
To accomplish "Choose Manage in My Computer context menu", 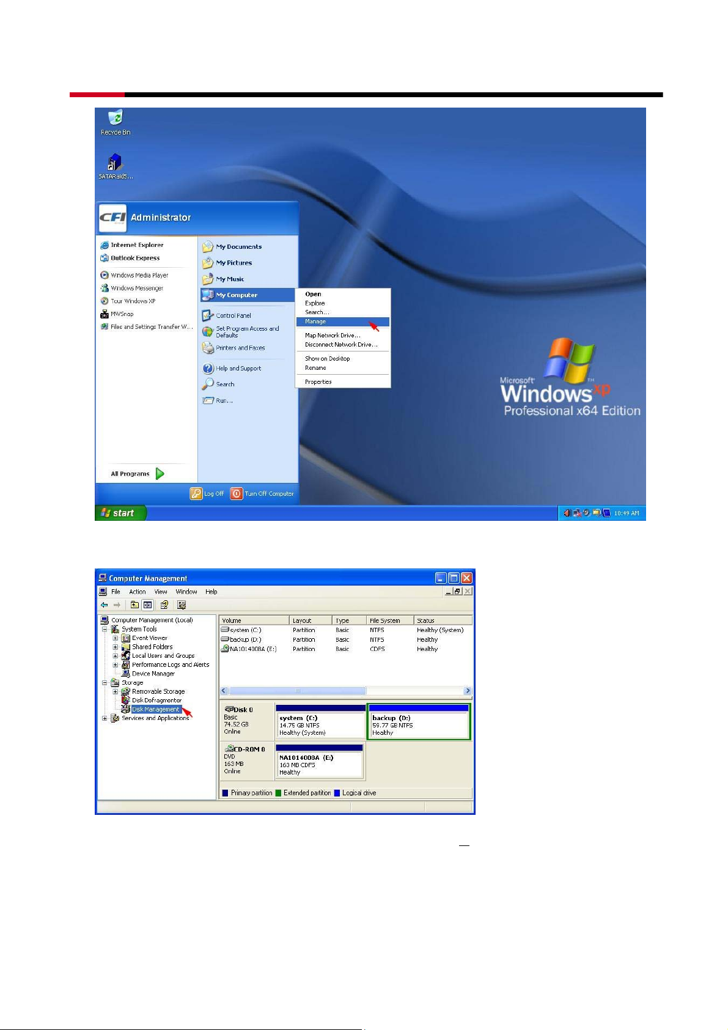I will pyautogui.click(x=343, y=322).
